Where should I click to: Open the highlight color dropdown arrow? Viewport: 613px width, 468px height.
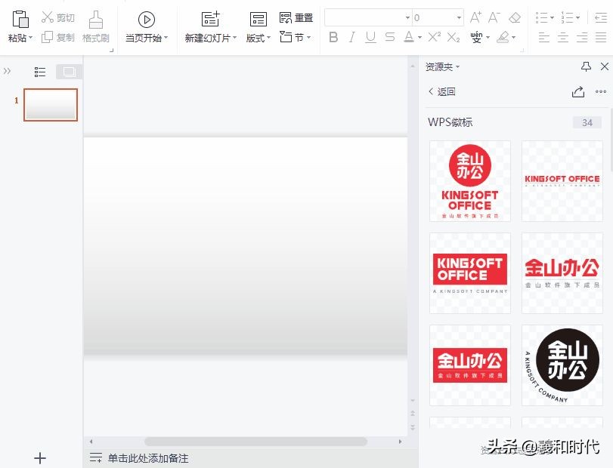(514, 38)
